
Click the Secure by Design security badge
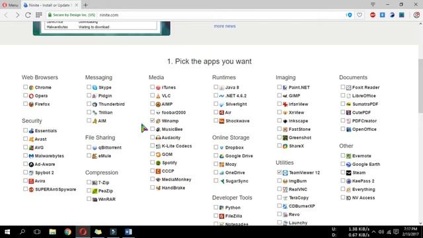pos(72,15)
